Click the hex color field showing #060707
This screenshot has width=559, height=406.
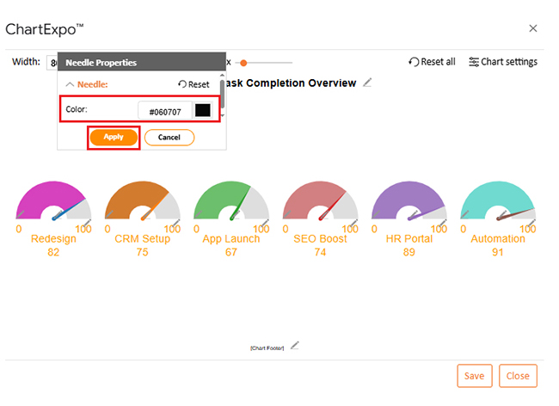pos(164,111)
